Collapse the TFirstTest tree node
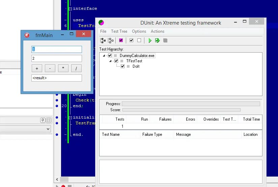Screen dimensions: 278x187 [110, 61]
